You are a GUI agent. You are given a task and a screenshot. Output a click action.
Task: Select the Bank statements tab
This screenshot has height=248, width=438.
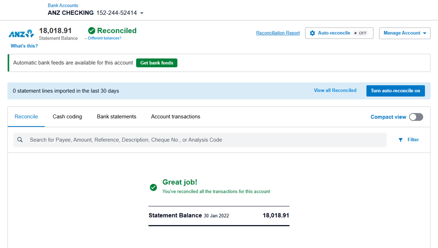click(116, 117)
